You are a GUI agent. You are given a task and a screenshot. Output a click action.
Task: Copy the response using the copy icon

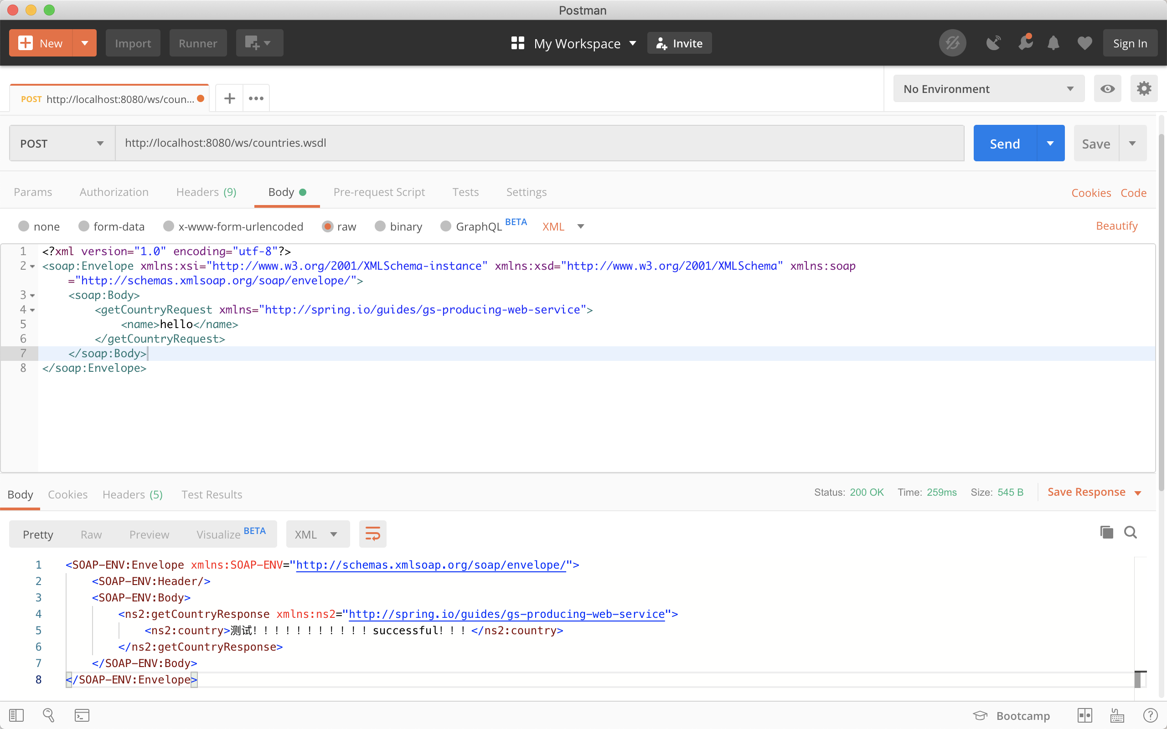[x=1106, y=532]
